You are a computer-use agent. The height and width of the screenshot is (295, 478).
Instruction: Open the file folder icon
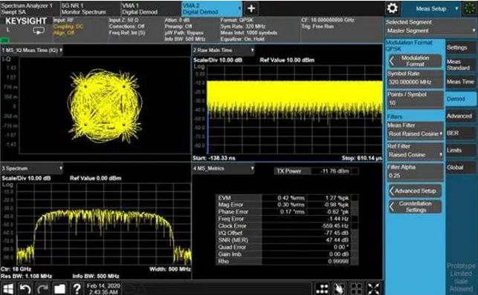[59, 288]
